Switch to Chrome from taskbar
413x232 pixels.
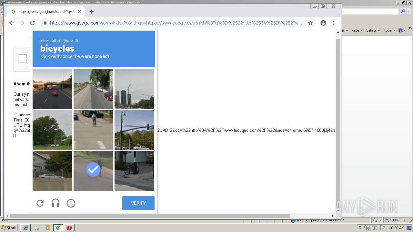[x=58, y=228]
